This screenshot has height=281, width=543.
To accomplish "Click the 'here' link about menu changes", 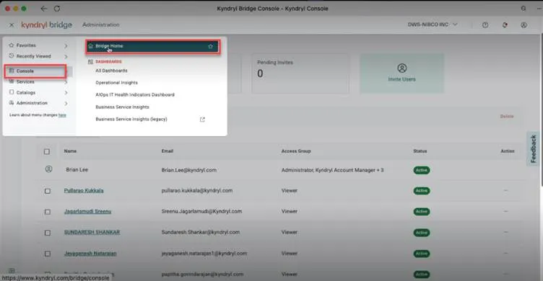I will (62, 115).
